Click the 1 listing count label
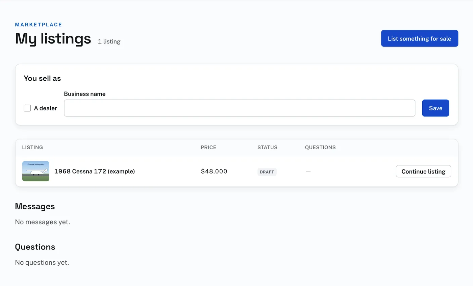Screen dimensions: 473x286 (109, 42)
